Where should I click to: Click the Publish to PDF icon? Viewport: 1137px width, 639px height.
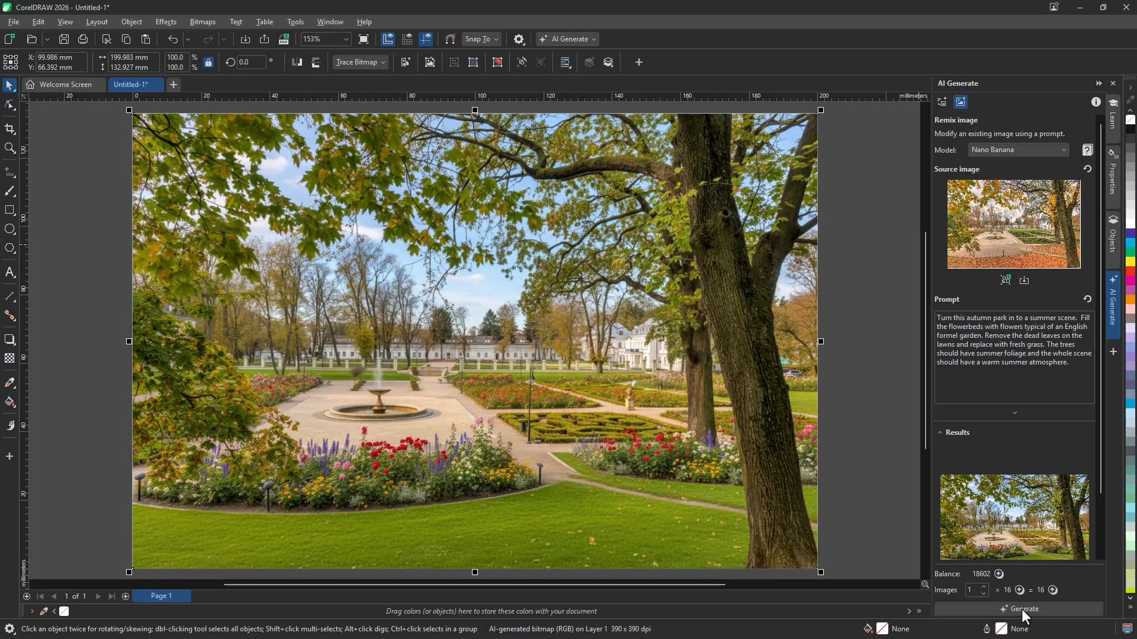click(284, 39)
